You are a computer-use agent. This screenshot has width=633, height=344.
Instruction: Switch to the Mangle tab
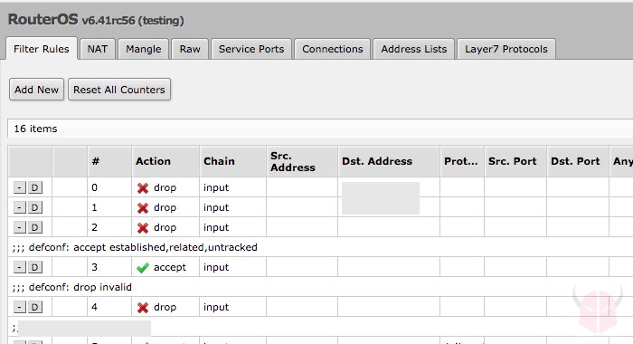[x=143, y=49]
